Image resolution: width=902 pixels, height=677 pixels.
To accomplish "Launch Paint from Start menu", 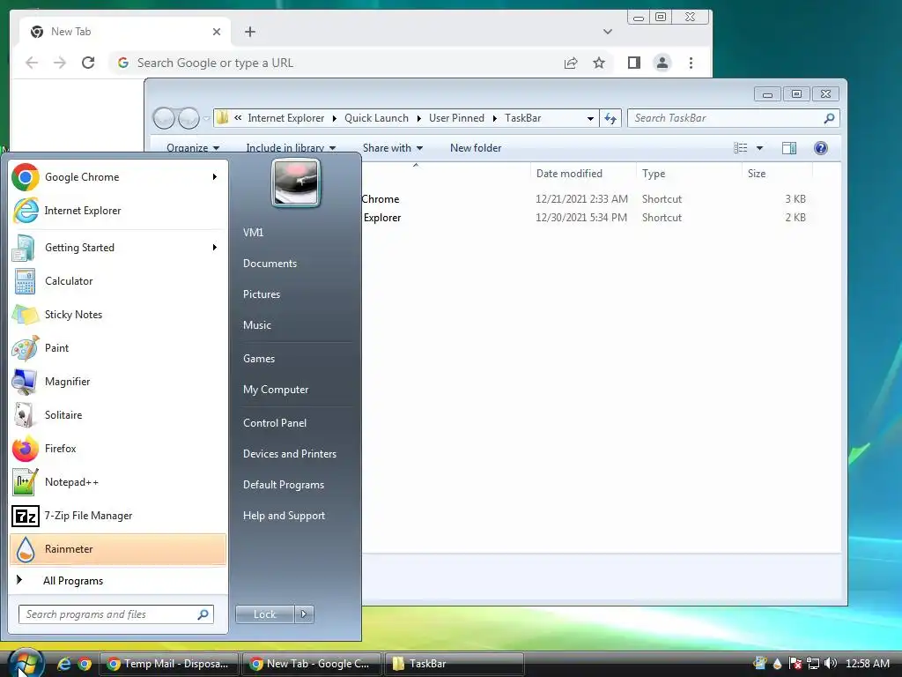I will [118, 347].
